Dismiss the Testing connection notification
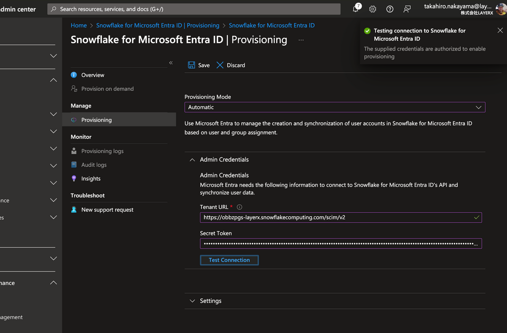This screenshot has height=333, width=507. pos(500,30)
